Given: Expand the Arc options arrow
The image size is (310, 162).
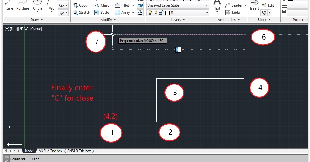Looking at the screenshot, I should [51, 12].
